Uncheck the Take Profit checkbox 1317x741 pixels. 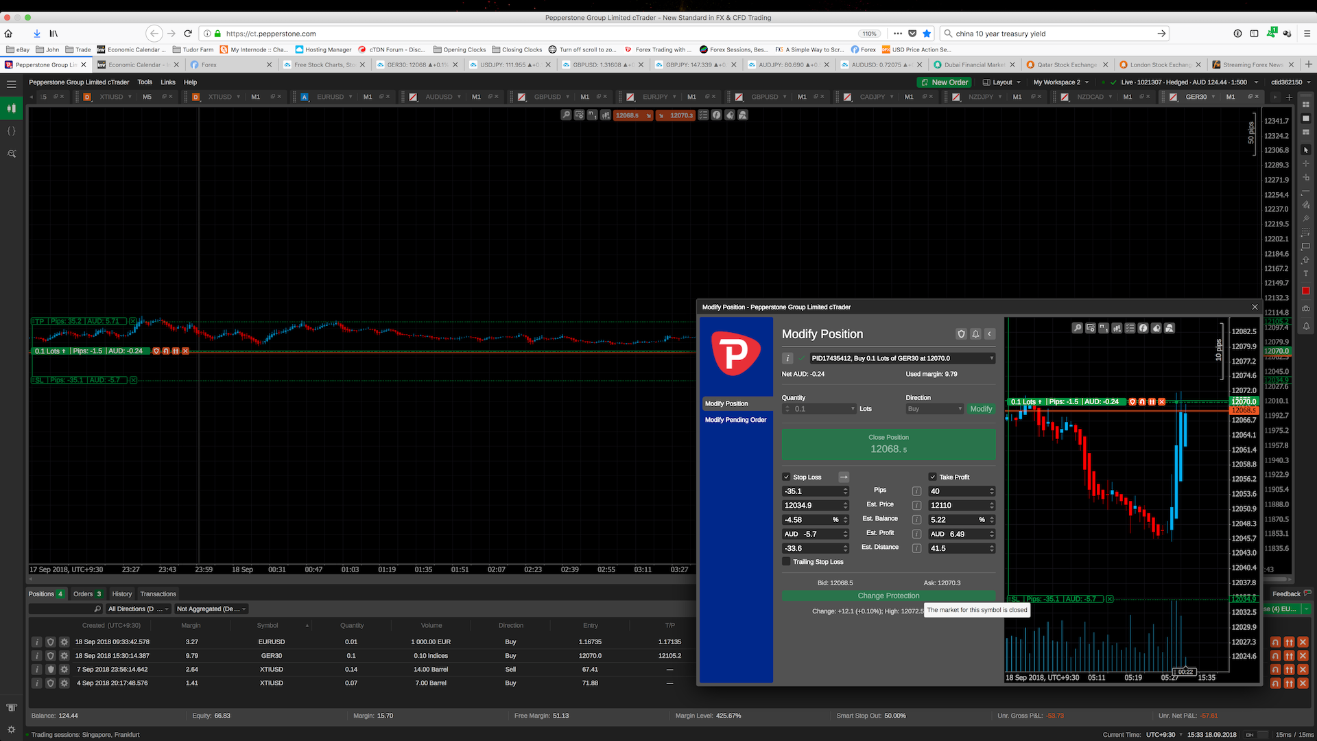pyautogui.click(x=932, y=477)
